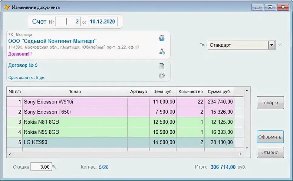Click the total 306 714,00 value
The image size is (293, 181).
[223, 167]
